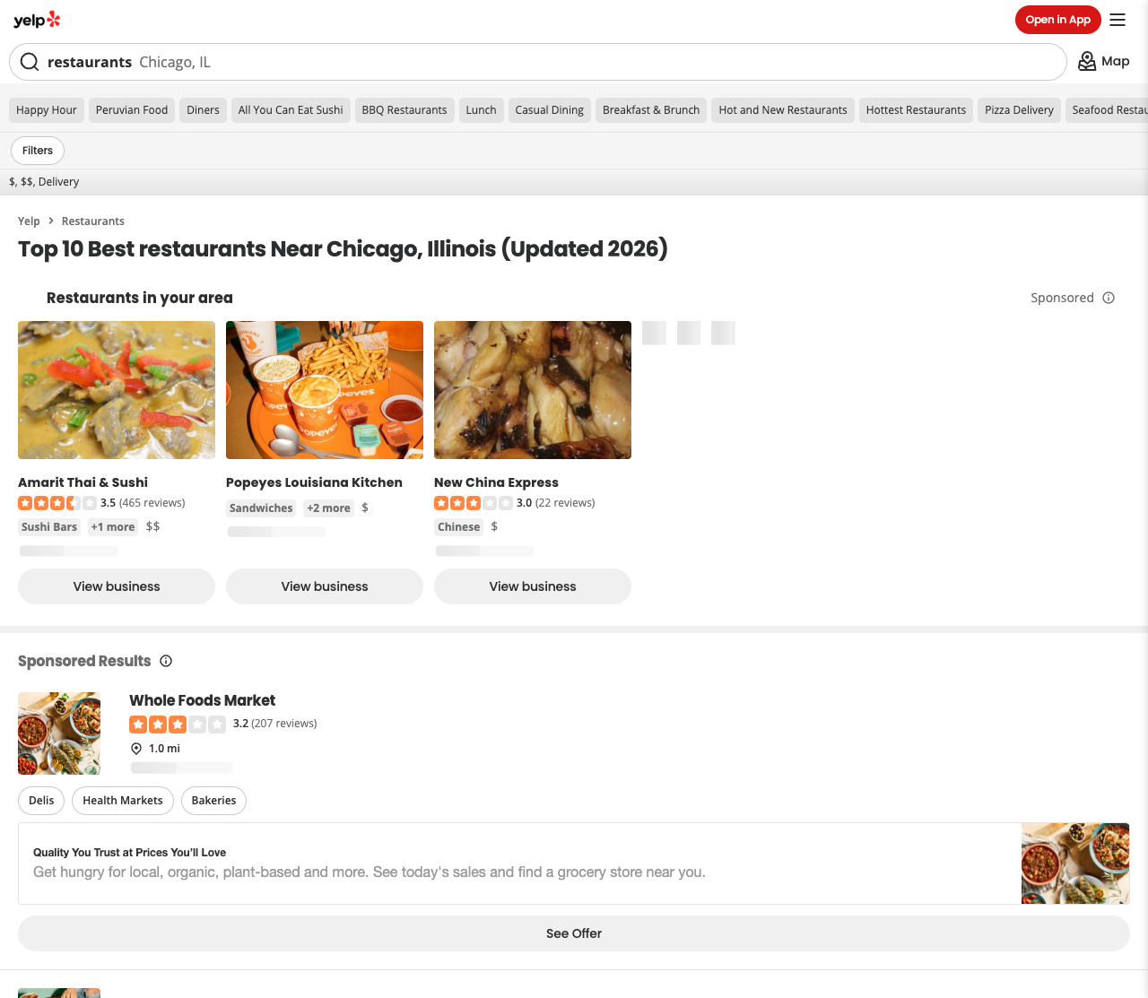The image size is (1148, 998).
Task: Click the Yelp logo
Action: click(x=37, y=20)
